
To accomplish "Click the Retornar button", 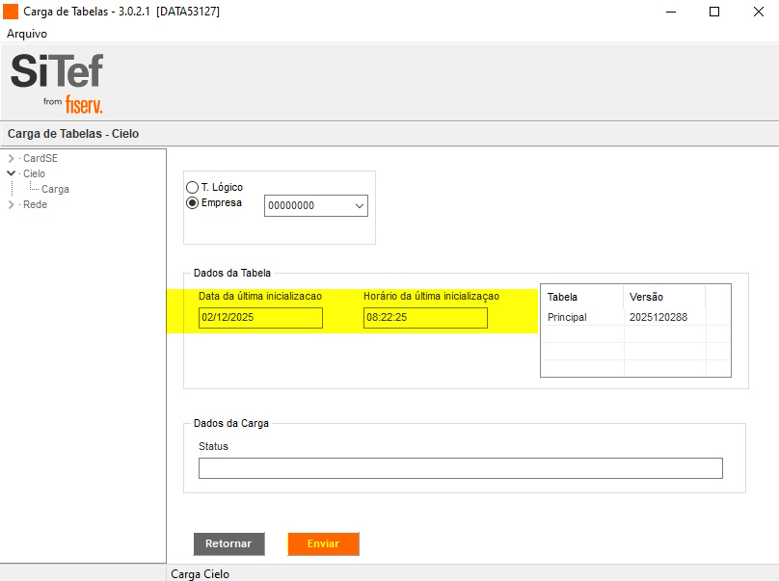I will pyautogui.click(x=229, y=543).
